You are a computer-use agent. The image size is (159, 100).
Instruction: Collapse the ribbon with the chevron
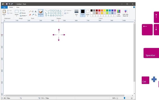(131, 7)
